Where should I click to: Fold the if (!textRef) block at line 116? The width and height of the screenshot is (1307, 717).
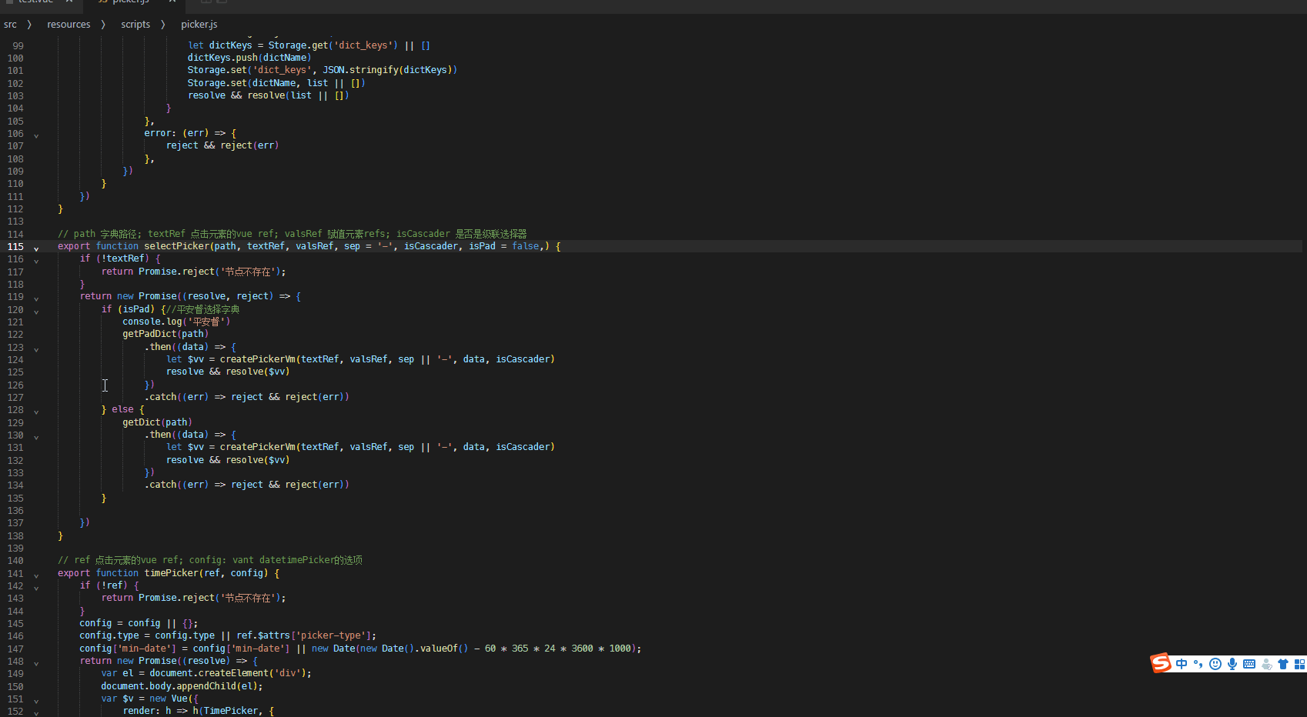click(x=36, y=260)
